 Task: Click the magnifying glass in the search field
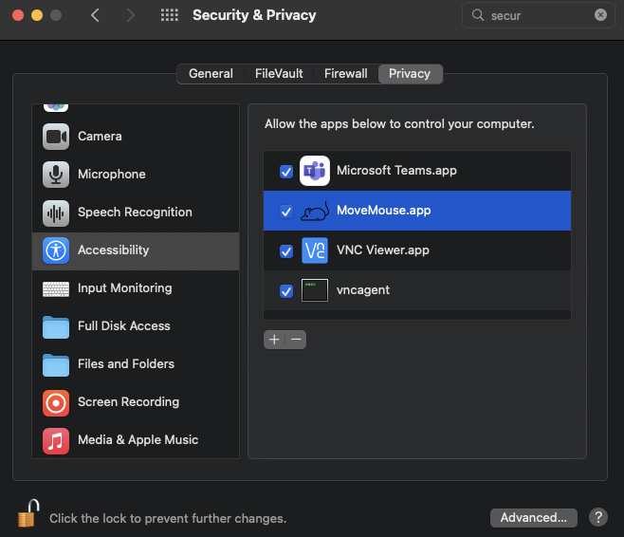tap(478, 15)
